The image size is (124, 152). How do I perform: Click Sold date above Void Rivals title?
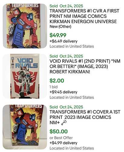pyautogui.click(x=66, y=56)
